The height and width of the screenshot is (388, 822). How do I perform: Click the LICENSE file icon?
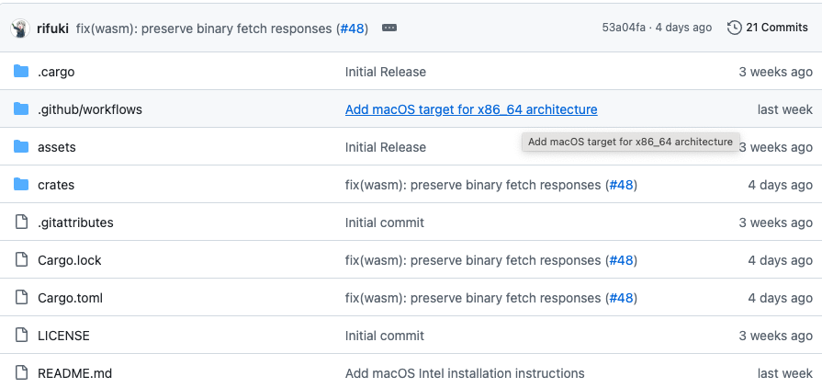coord(21,336)
